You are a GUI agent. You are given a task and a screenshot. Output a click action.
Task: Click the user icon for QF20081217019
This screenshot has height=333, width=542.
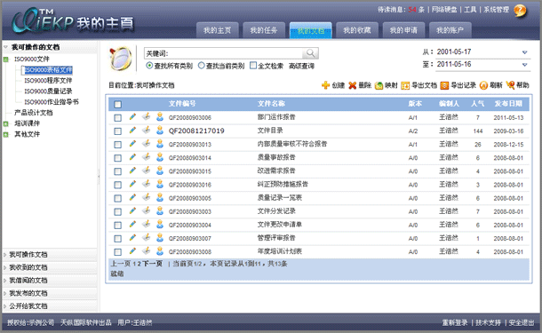(160, 131)
